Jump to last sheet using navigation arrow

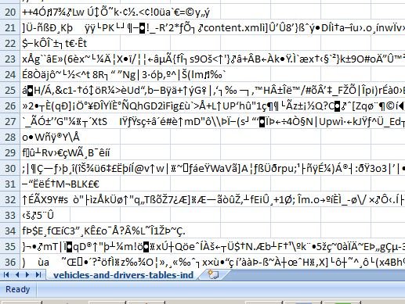point(38,275)
